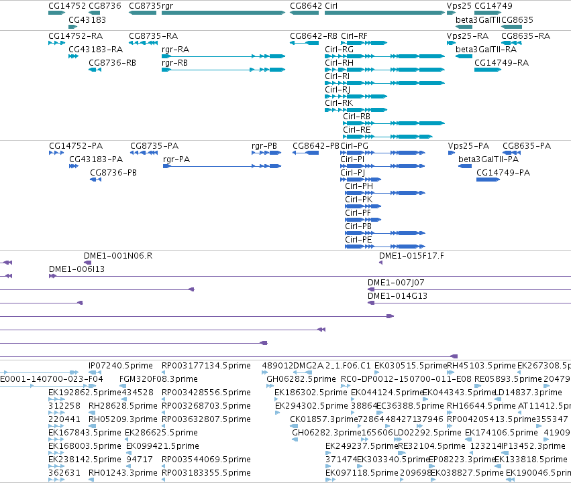Select the Cirl-PI protein label
Viewport: 571px width, 483px height.
(352, 159)
